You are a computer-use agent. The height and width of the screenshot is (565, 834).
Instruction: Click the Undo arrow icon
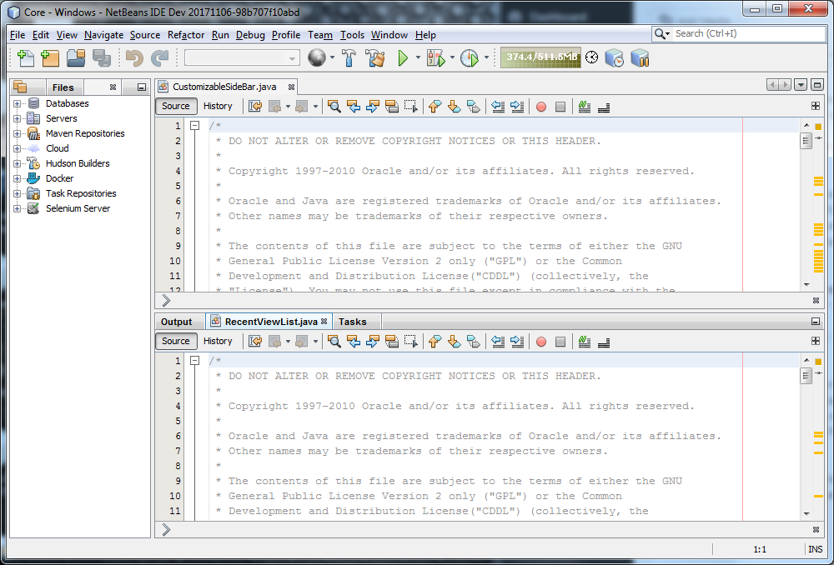click(134, 58)
